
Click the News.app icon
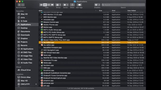pos(42,55)
